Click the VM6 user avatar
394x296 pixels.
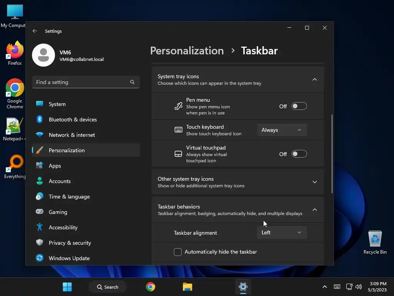pyautogui.click(x=43, y=55)
